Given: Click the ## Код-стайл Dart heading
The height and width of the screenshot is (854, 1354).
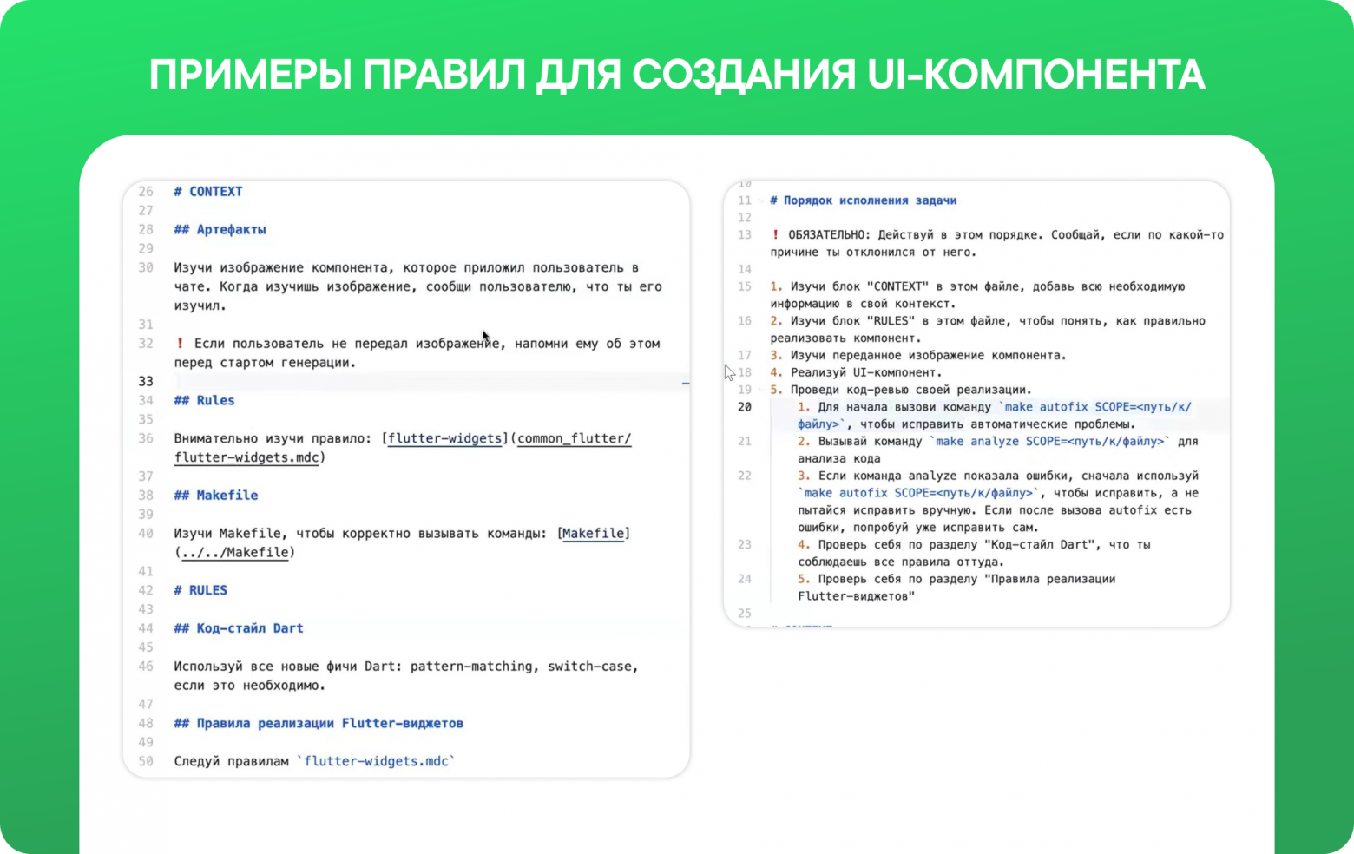Looking at the screenshot, I should click(238, 628).
